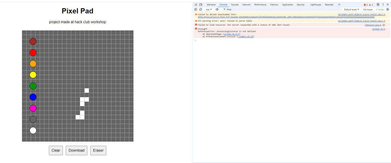The height and width of the screenshot is (163, 391).
Task: Activate the Eraser button
Action: [x=98, y=151]
